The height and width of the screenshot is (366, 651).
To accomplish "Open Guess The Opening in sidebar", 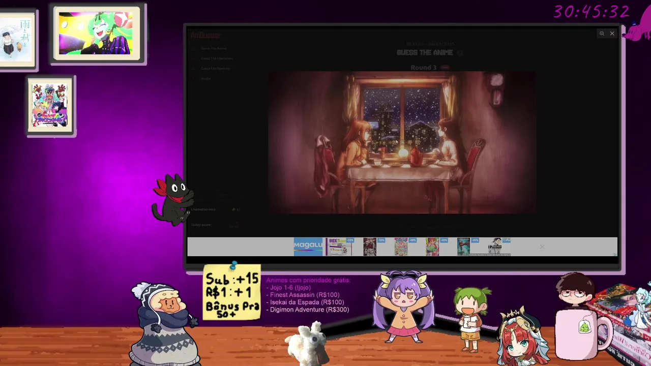I will point(215,69).
